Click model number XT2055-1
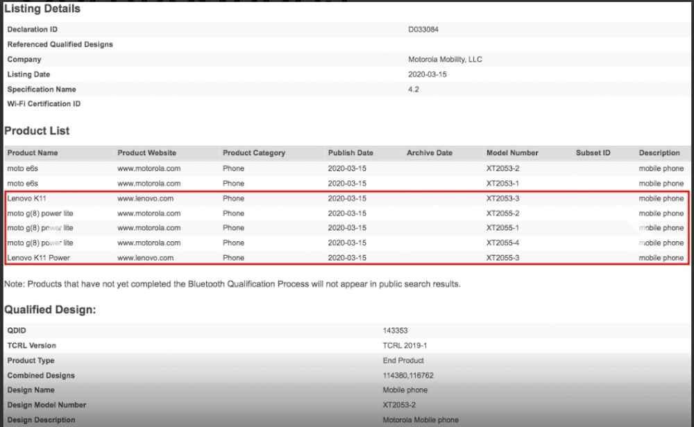The height and width of the screenshot is (427, 694). click(x=502, y=228)
